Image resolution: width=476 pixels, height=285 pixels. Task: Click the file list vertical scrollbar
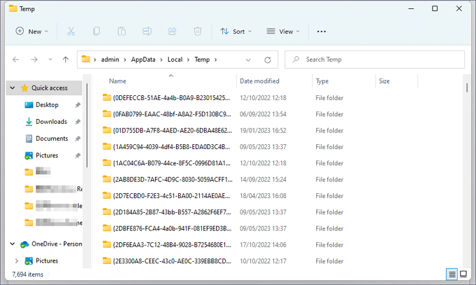click(x=467, y=88)
